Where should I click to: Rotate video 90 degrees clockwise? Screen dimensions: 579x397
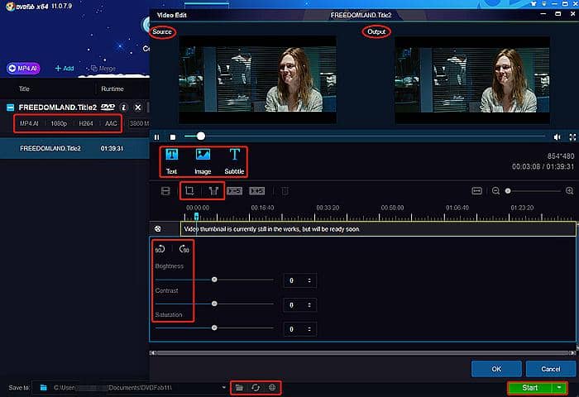coord(184,249)
